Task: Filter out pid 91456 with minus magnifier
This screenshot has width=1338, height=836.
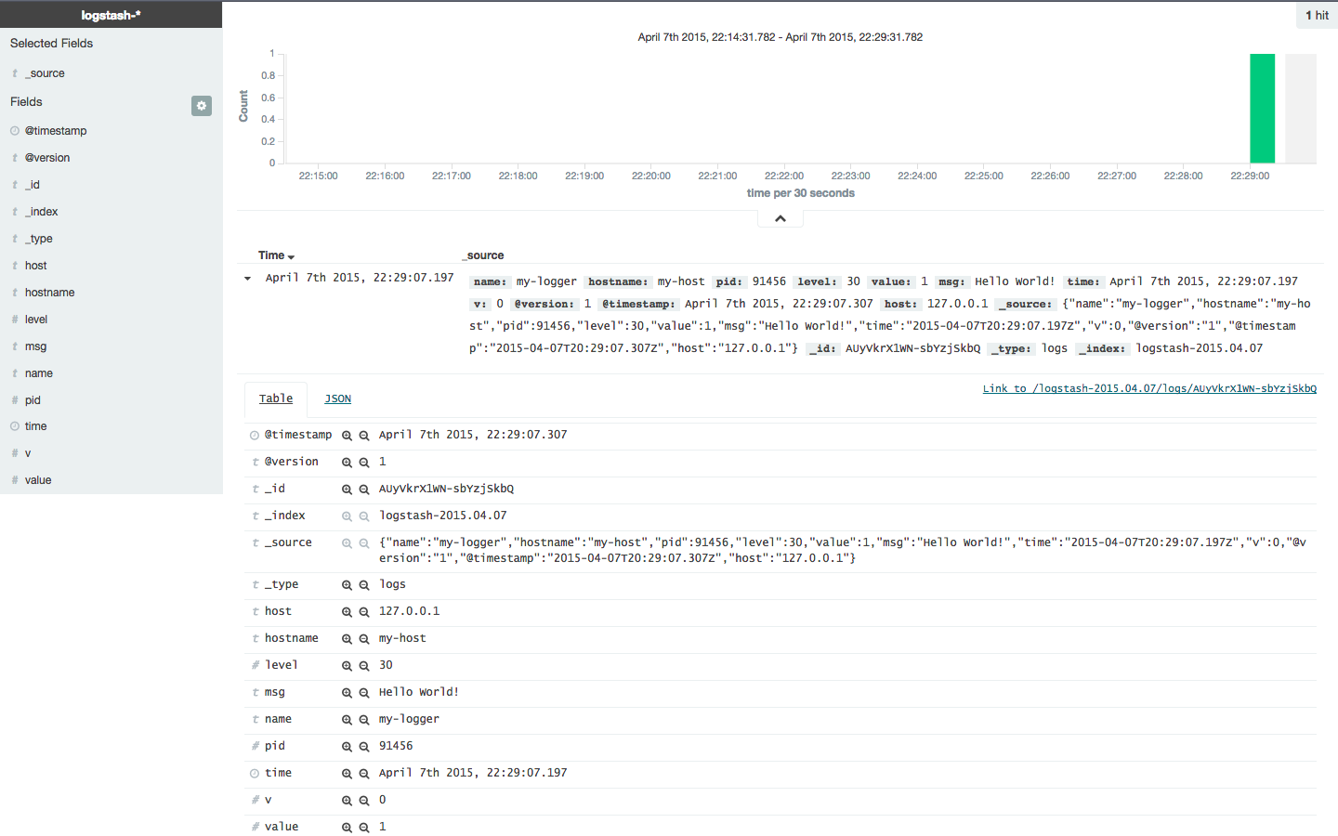Action: tap(364, 747)
